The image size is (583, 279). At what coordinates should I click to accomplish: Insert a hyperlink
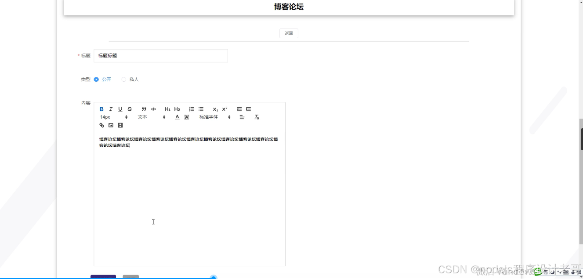(x=101, y=125)
